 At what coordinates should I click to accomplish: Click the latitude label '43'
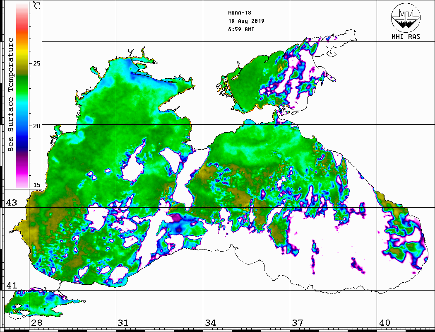click(x=12, y=203)
